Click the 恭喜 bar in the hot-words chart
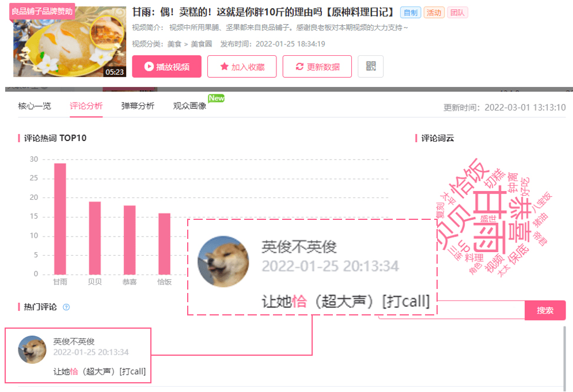The image size is (573, 392). tap(130, 240)
